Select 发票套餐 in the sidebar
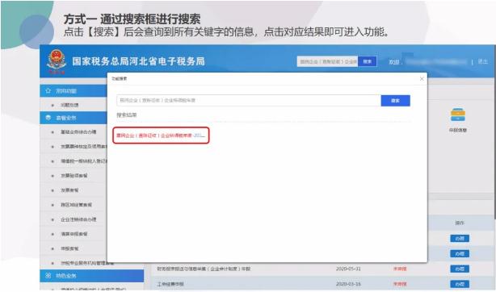Screen dimensions: 496x292 69,190
